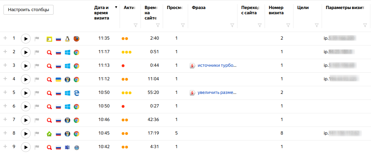Play the session replay for visit 1
371x153 pixels.
[26, 39]
